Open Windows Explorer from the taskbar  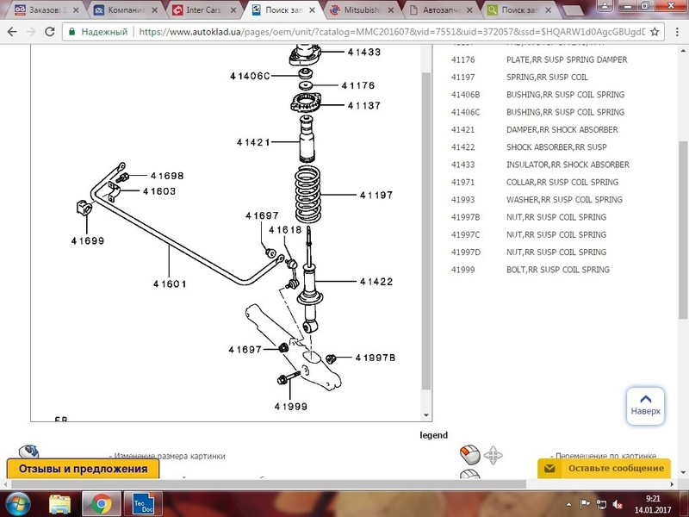[60, 503]
